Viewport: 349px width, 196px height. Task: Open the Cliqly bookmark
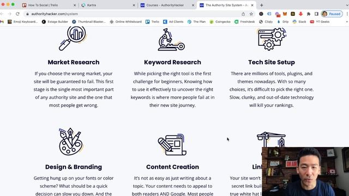click(266, 22)
